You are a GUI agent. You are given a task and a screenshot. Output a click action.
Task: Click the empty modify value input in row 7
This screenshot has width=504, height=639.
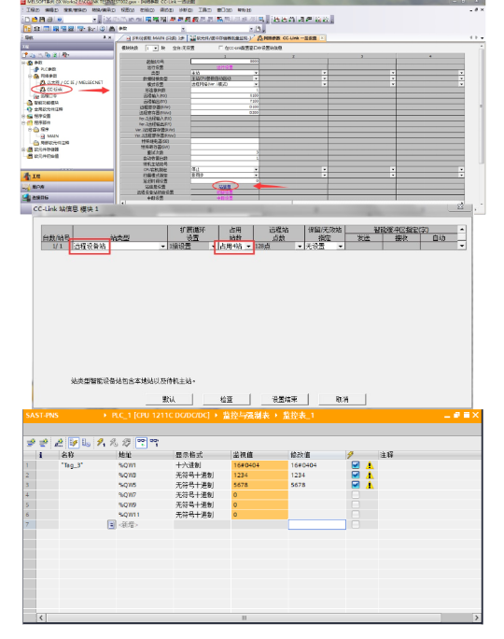(316, 524)
